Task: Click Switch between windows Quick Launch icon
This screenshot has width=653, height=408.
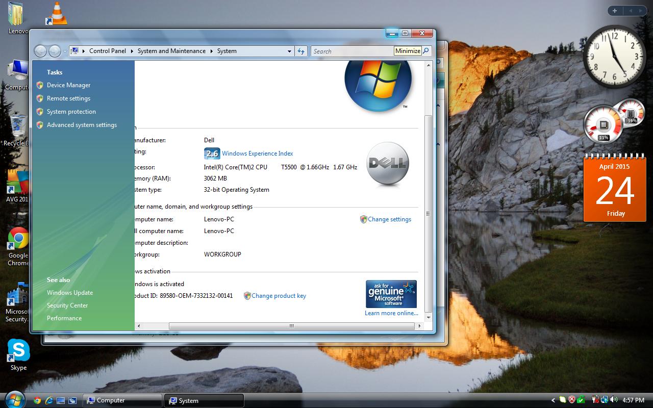Action: [72, 400]
